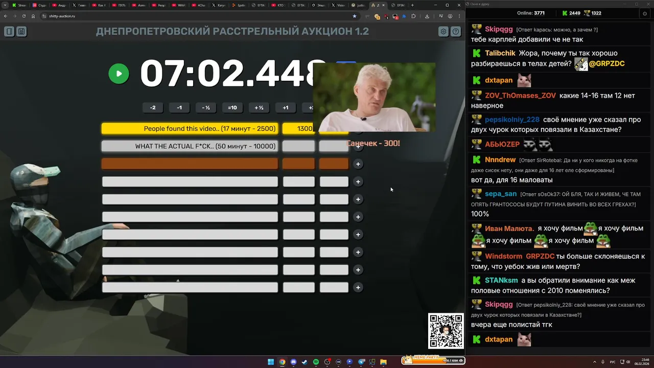
Task: Click the save floppy disk icon
Action: (21, 32)
